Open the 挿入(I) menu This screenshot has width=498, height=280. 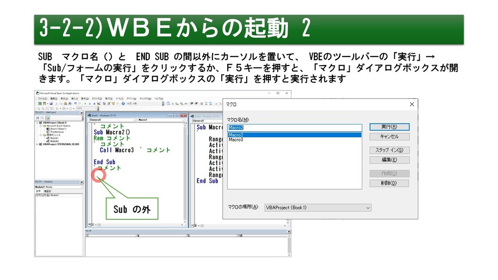click(x=74, y=99)
